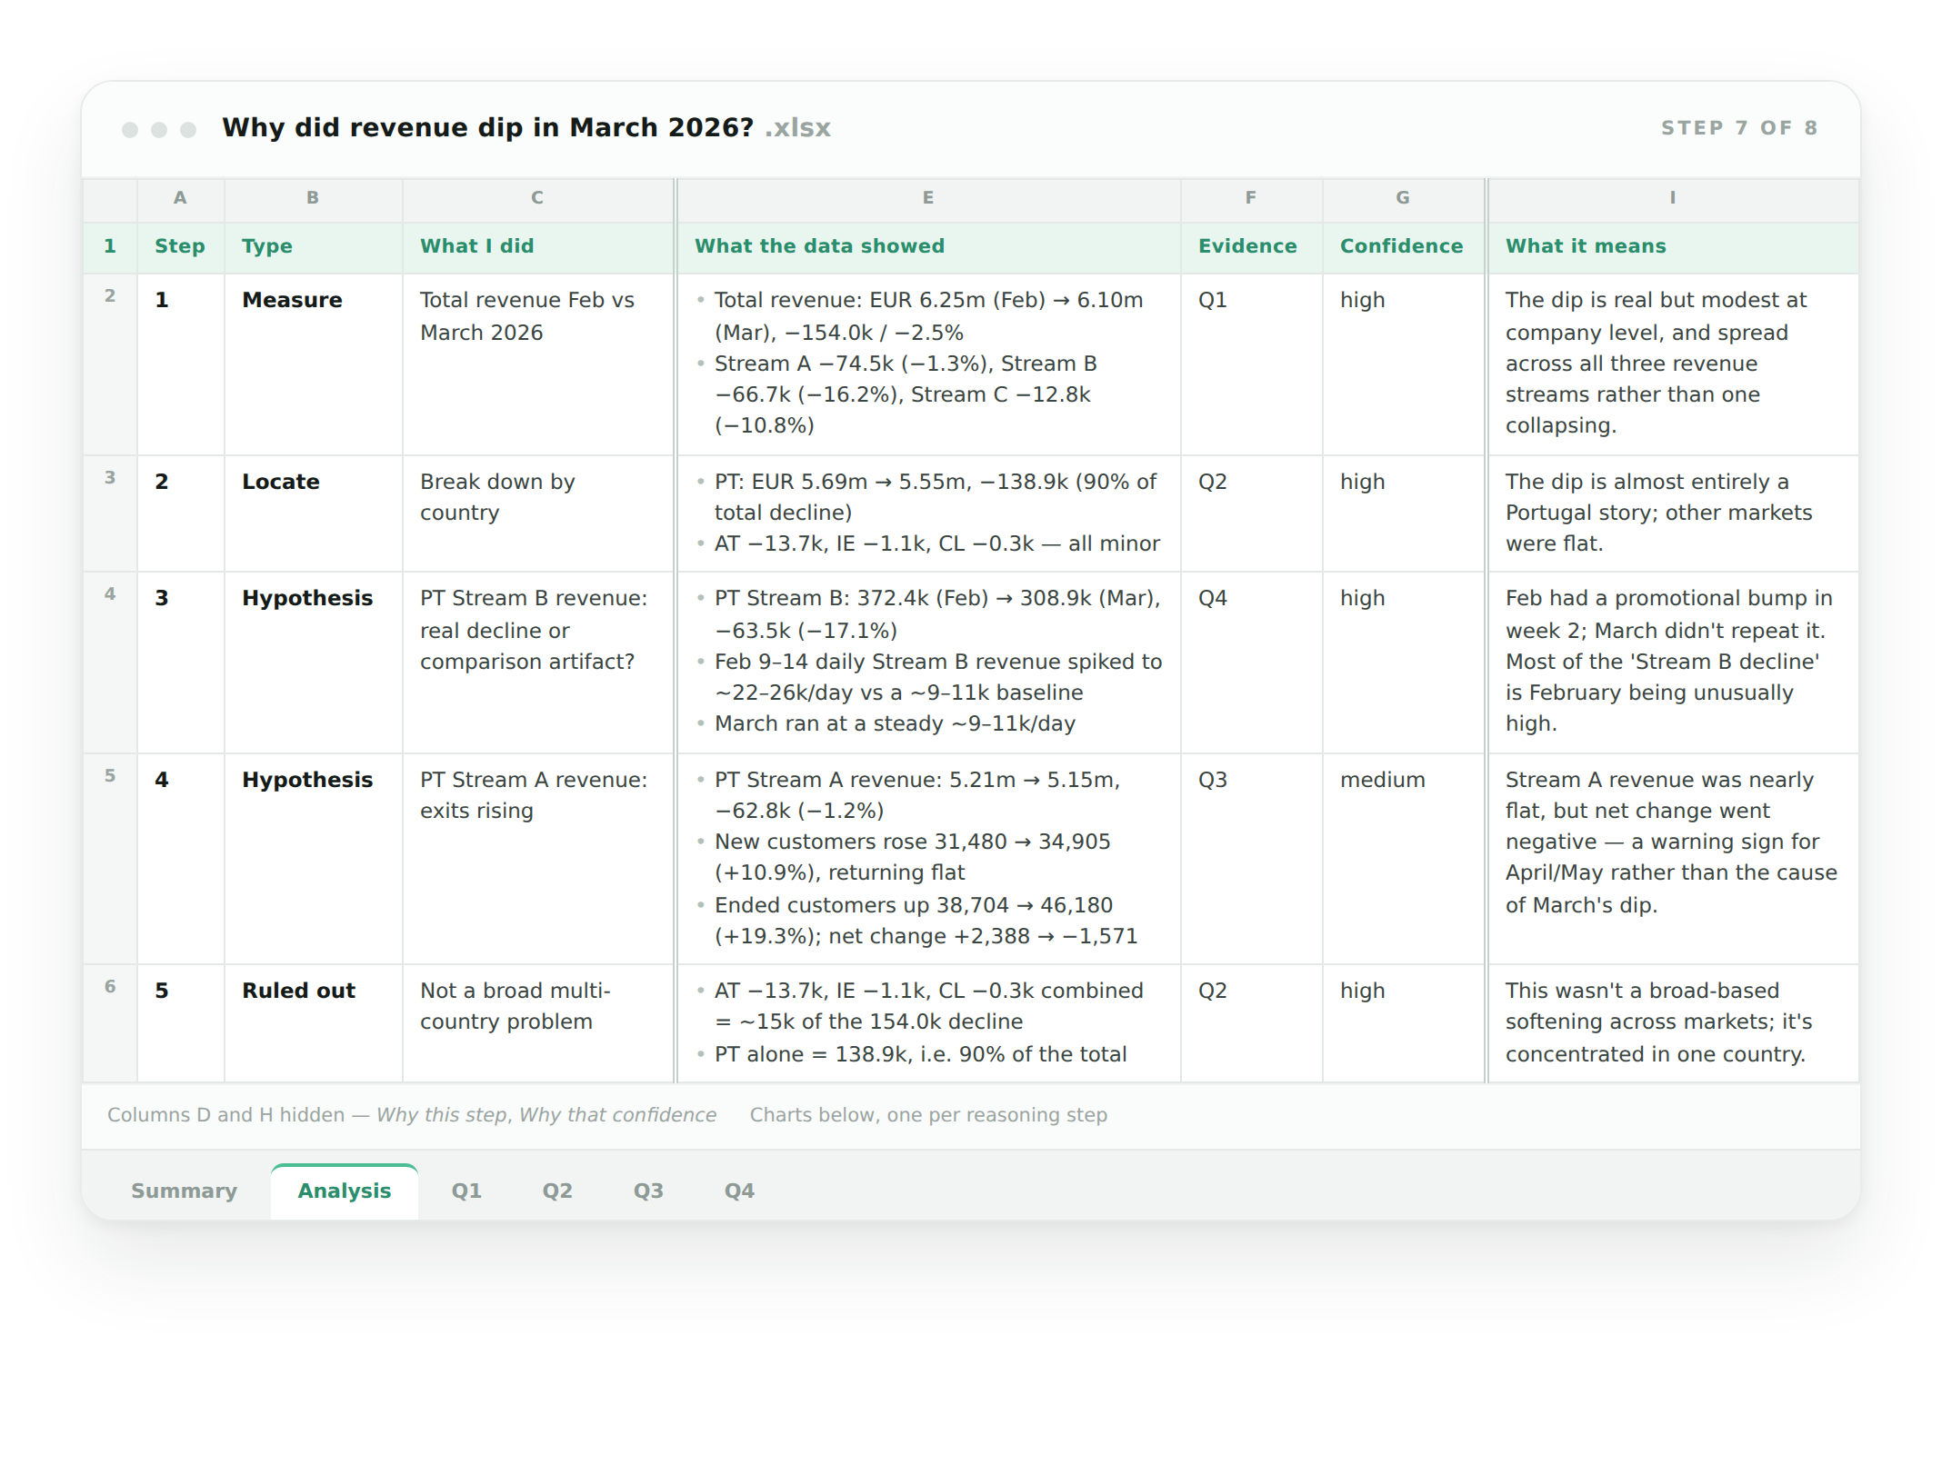
Task: Click 'Not a broad multi-country problem' cell
Action: (x=538, y=1023)
